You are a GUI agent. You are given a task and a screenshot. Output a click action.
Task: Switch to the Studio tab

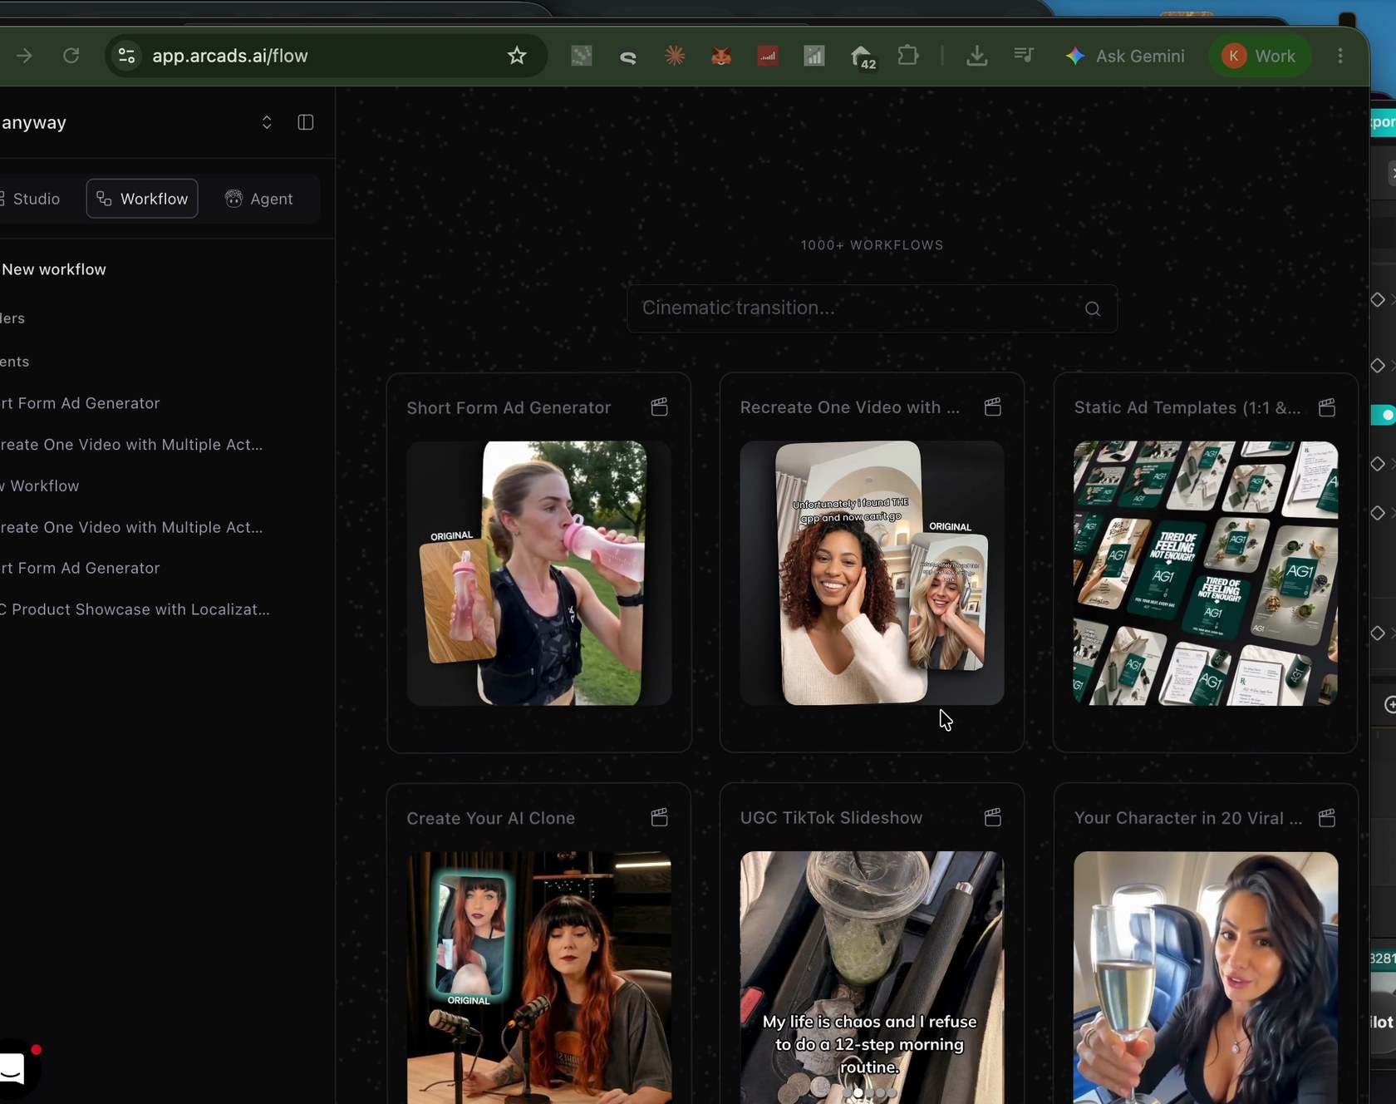tap(32, 199)
